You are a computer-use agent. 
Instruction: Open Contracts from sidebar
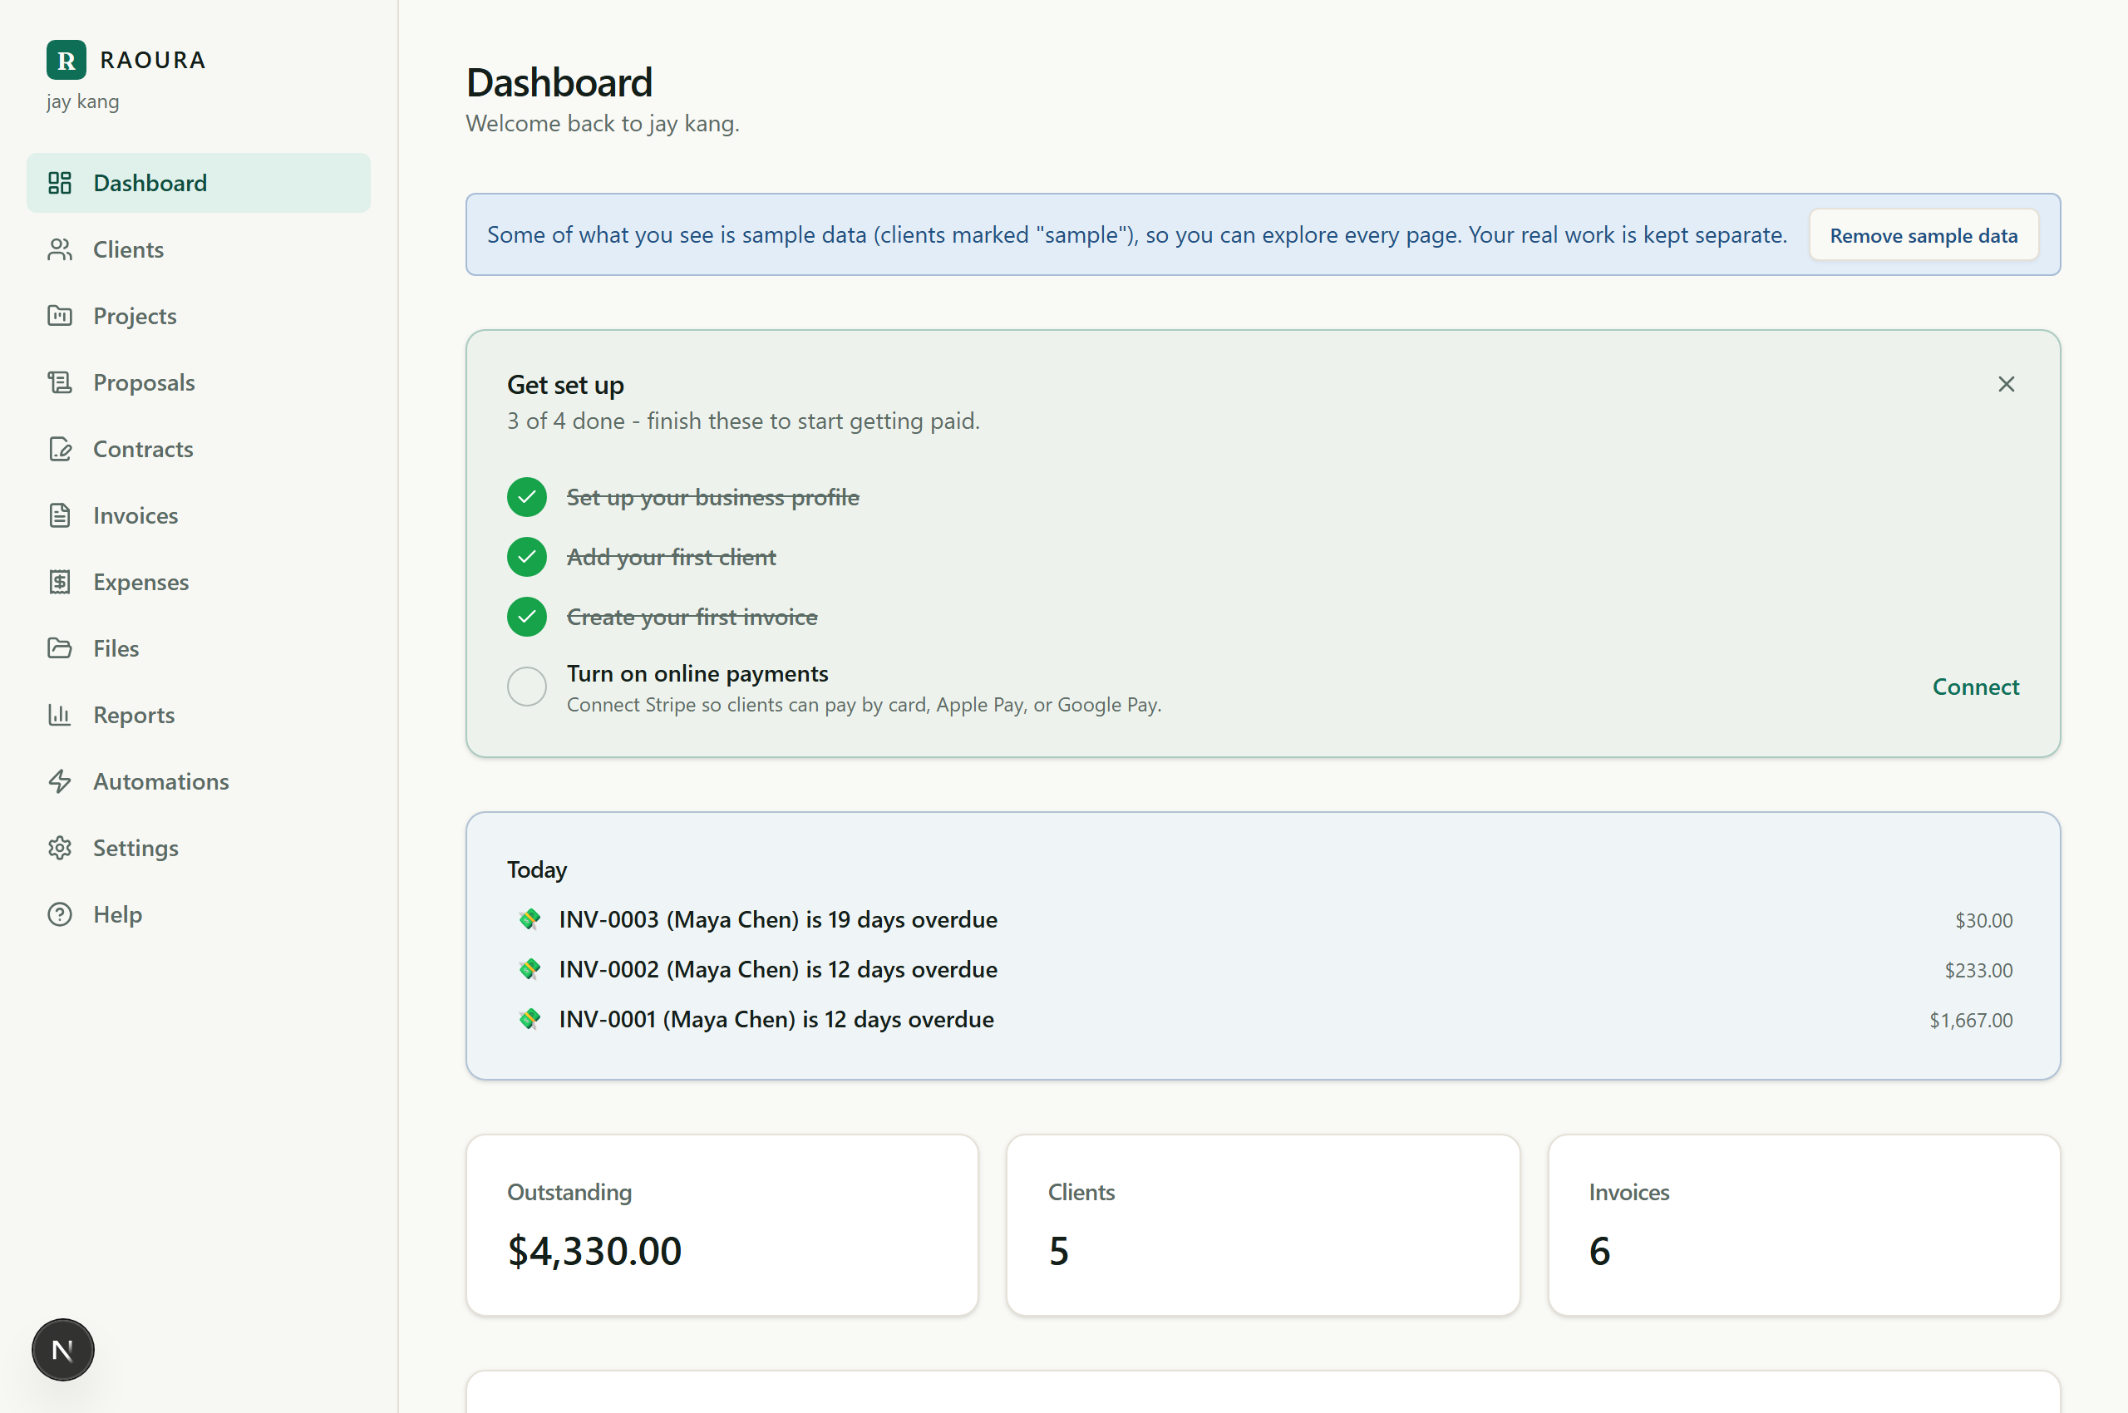tap(199, 449)
